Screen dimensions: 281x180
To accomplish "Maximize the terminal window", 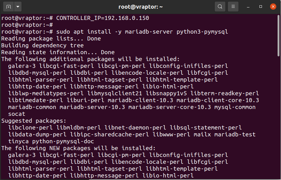I will [261, 7].
